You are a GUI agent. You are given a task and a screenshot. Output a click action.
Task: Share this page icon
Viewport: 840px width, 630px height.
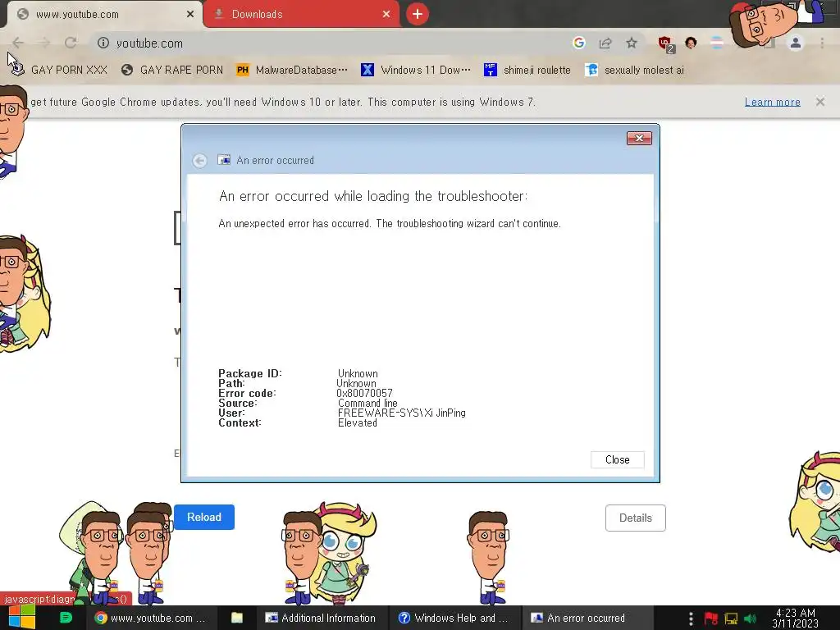(605, 43)
